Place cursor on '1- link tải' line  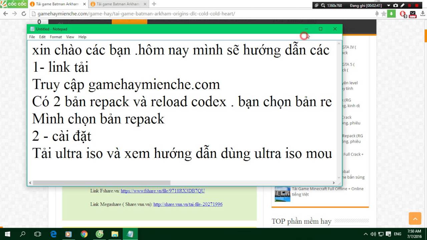(60, 67)
